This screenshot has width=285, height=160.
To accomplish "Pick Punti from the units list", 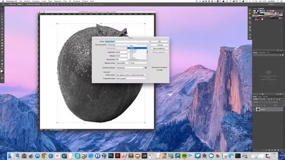I will pos(137,54).
